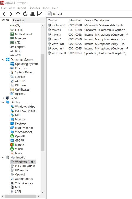Open user management icon in toolbar
The height and width of the screenshot is (199, 132).
coord(33,14)
